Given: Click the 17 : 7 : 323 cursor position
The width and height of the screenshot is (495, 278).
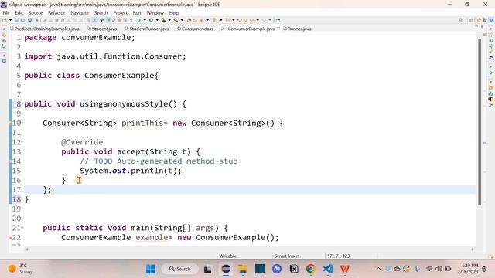Looking at the screenshot, I should coord(338,256).
